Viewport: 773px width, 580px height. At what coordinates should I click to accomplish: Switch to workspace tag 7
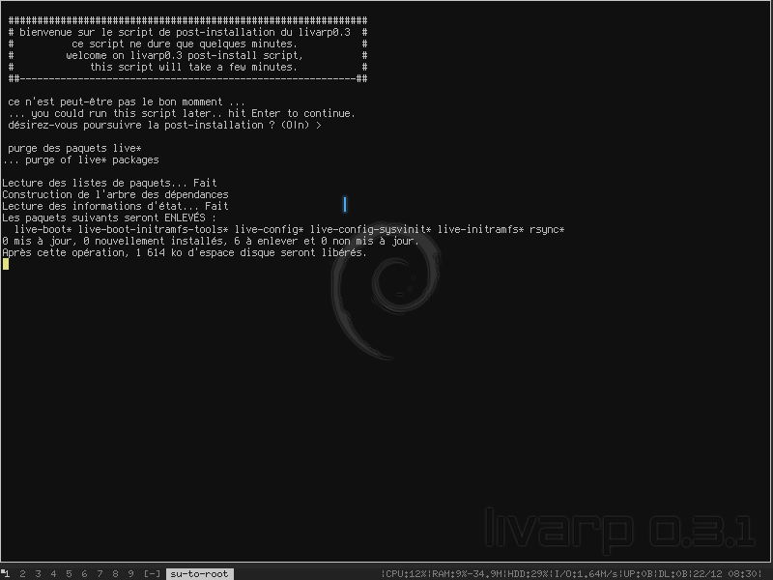point(100,573)
